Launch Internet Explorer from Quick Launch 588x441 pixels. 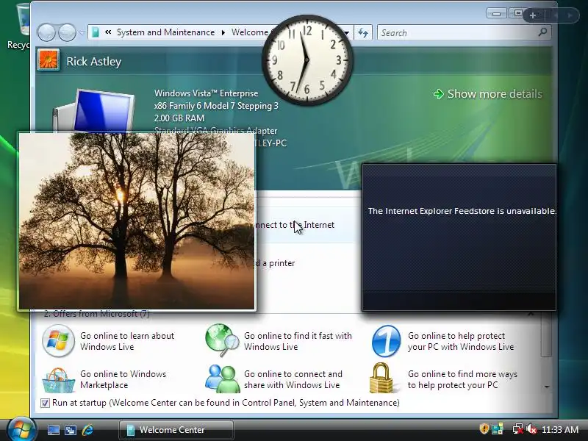point(87,430)
